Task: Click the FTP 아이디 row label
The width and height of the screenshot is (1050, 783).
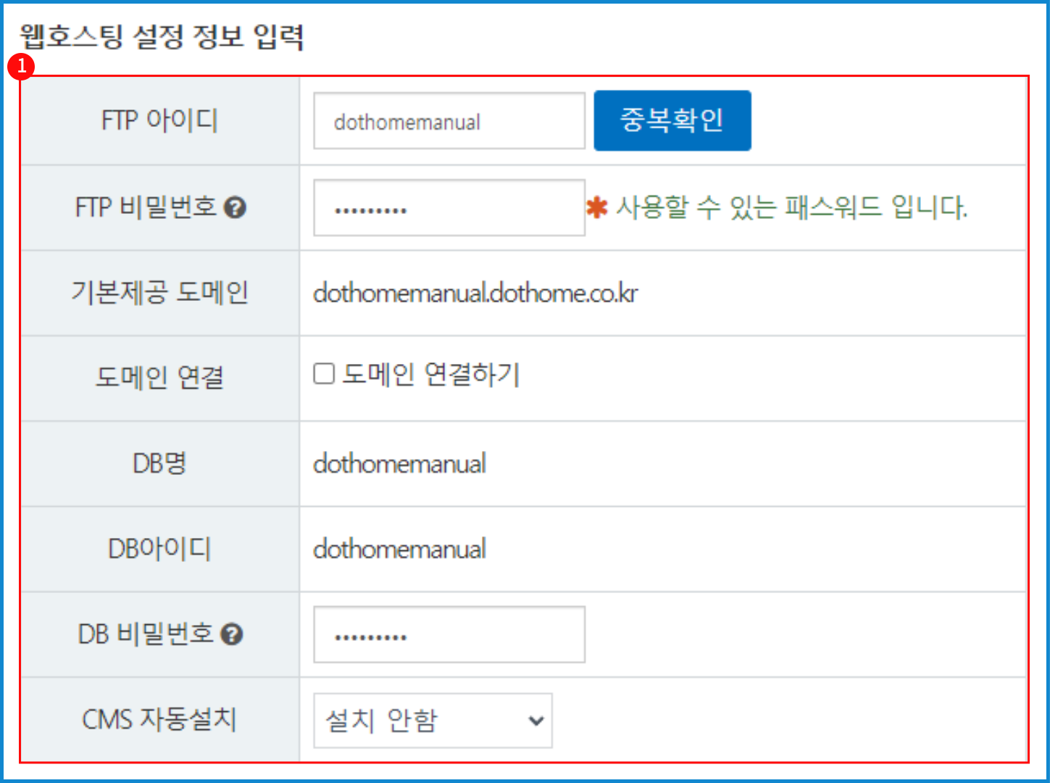Action: coord(159,120)
